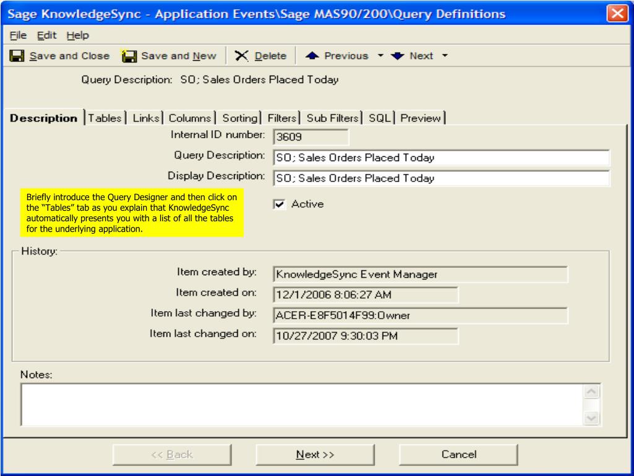
Task: Click the Save and New floppy icon
Action: click(x=129, y=56)
